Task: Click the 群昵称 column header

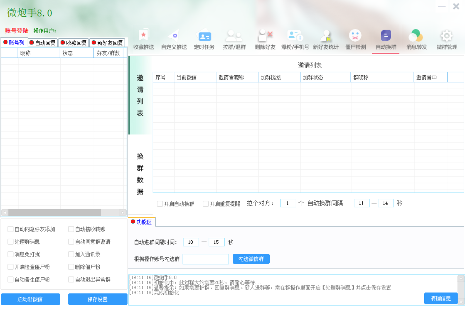Action: (383, 77)
